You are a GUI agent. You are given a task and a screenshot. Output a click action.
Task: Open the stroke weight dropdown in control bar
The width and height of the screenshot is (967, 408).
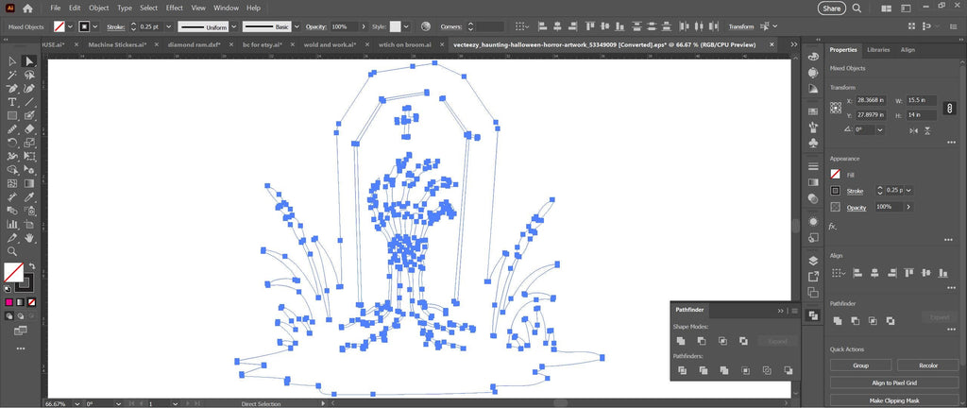tap(169, 26)
